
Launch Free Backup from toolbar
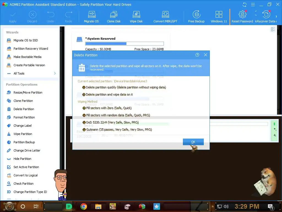pyautogui.click(x=196, y=17)
